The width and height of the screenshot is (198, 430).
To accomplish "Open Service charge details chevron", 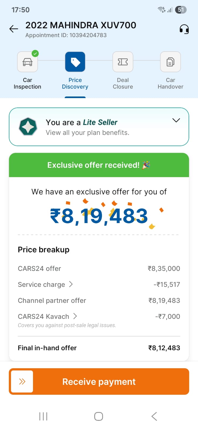I will 71,284.
